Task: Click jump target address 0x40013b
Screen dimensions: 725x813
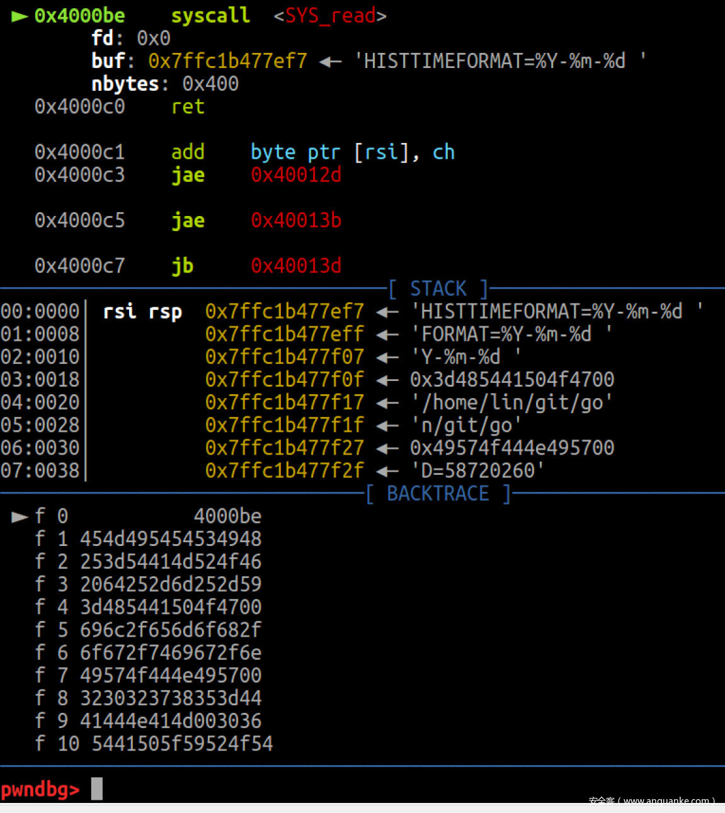Action: pyautogui.click(x=296, y=220)
